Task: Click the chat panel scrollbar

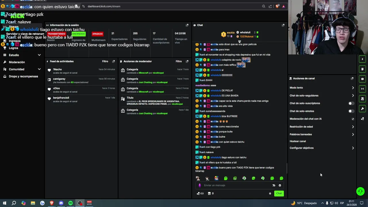Action: click(287, 168)
